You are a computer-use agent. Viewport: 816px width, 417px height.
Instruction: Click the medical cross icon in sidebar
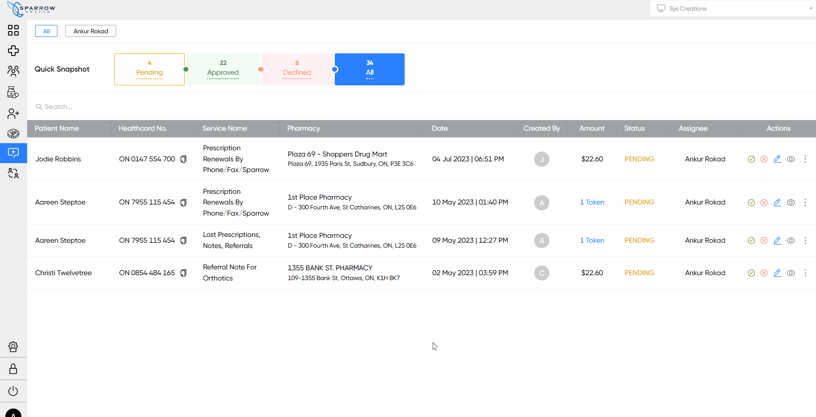(13, 51)
